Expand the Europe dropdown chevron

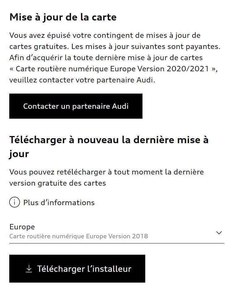click(219, 233)
